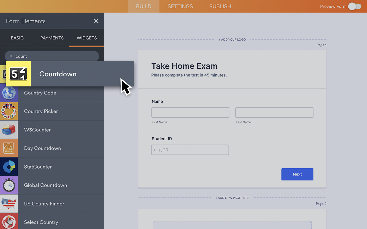
Task: Click the US County Finder map icon
Action: tap(9, 204)
